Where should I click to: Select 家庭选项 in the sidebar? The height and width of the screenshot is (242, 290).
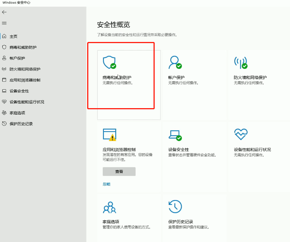pos(17,113)
